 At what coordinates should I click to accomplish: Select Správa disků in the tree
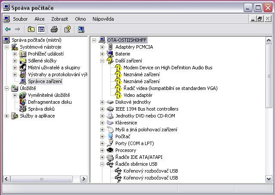(x=41, y=109)
